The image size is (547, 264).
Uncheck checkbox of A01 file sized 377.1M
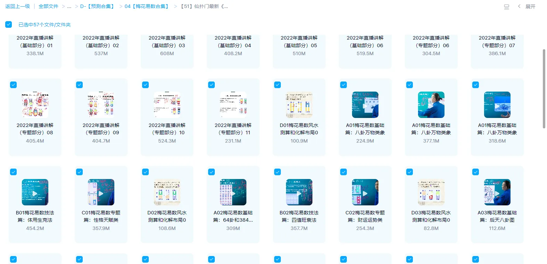click(410, 85)
